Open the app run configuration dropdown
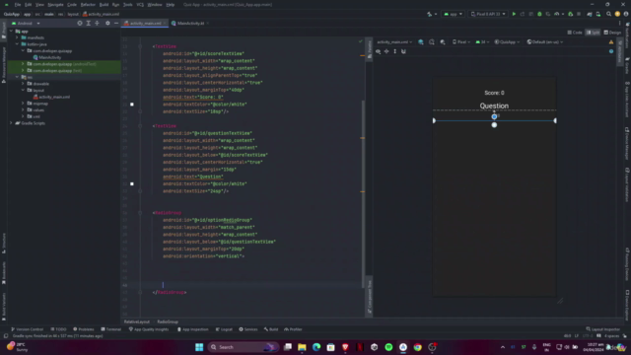The image size is (631, 355). coord(454,14)
